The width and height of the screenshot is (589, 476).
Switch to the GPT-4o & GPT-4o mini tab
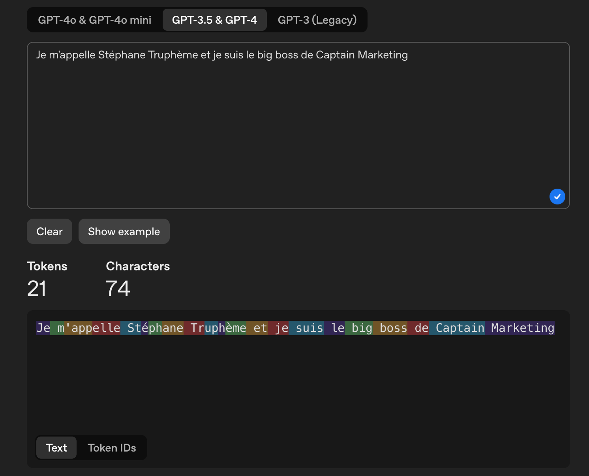pyautogui.click(x=95, y=20)
